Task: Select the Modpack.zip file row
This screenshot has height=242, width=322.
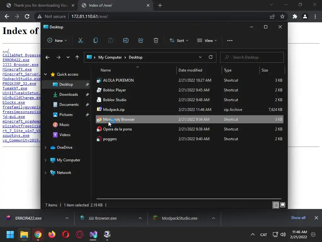Action: (x=190, y=110)
